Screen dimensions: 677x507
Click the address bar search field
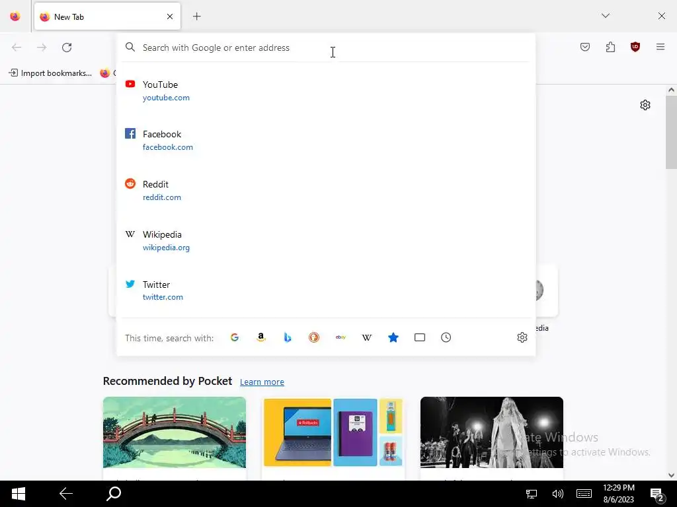(326, 48)
